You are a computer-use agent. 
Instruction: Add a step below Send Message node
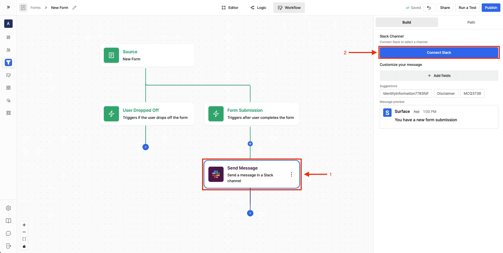(x=250, y=213)
